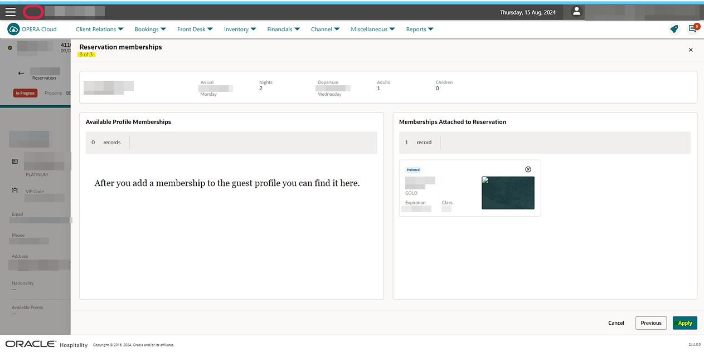Click the profile card icon
Image resolution: width=704 pixels, height=352 pixels.
point(15,161)
